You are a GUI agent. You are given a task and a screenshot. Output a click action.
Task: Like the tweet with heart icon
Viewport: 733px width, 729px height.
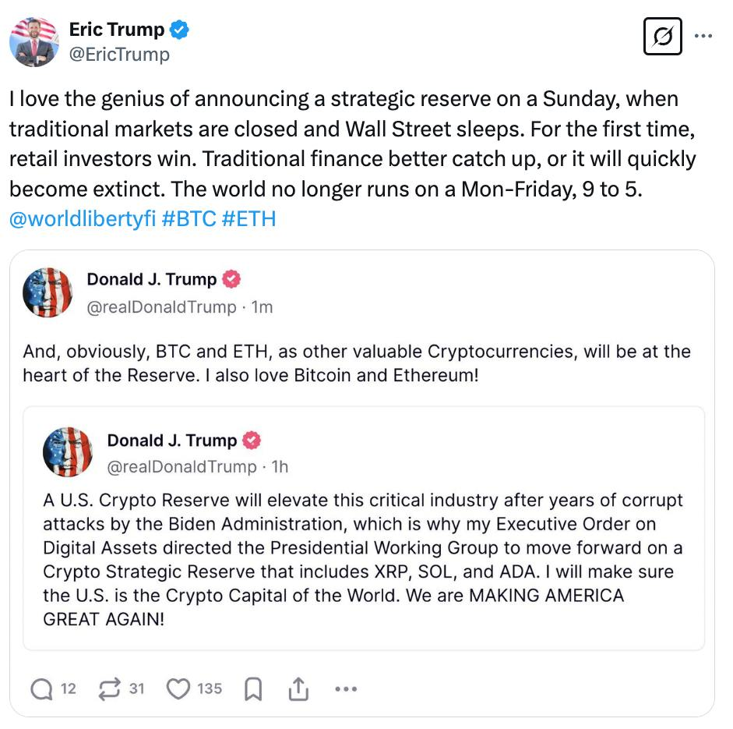pyautogui.click(x=179, y=688)
